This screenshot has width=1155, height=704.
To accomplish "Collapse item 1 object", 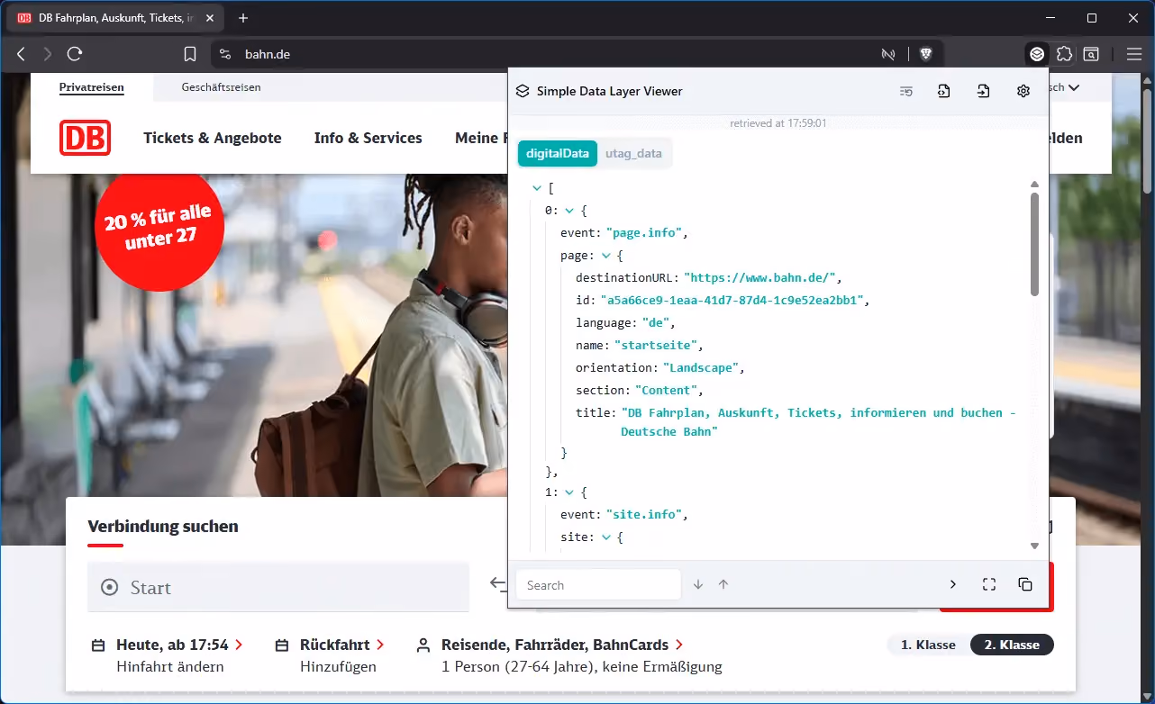I will click(568, 492).
